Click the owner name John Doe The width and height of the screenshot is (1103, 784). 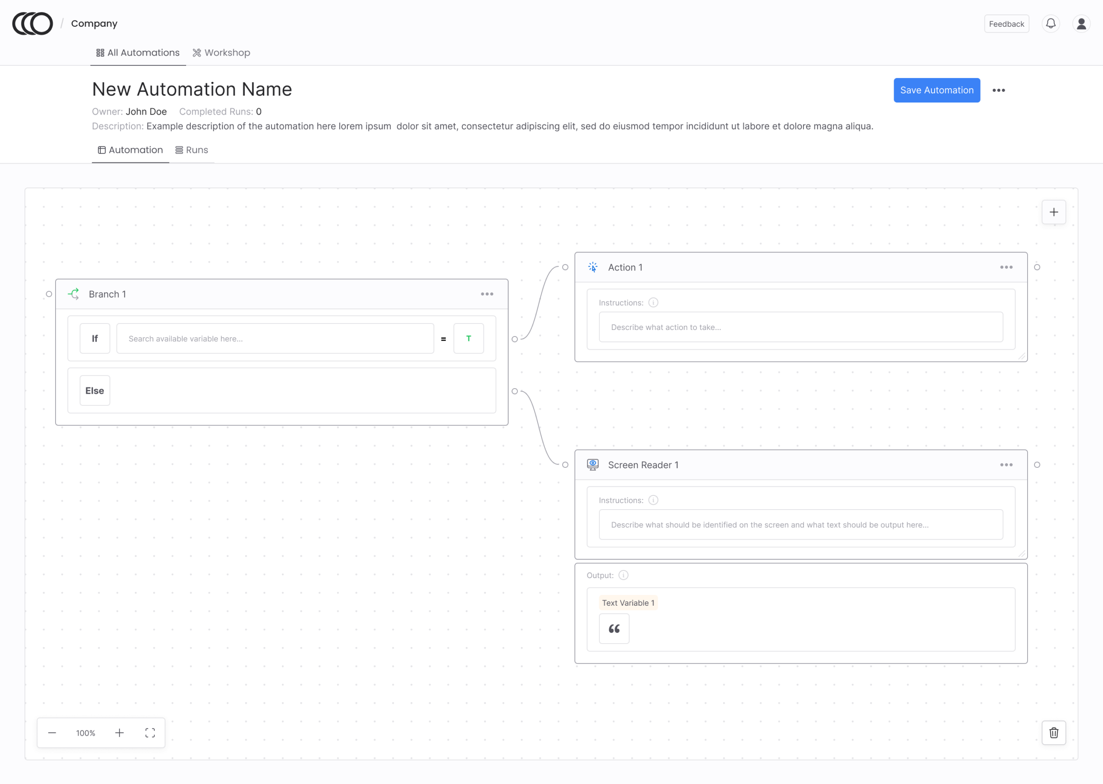tap(146, 112)
